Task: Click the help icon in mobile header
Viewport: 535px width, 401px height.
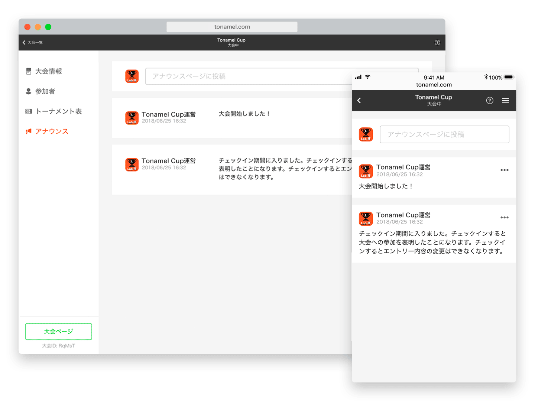Action: click(x=490, y=101)
